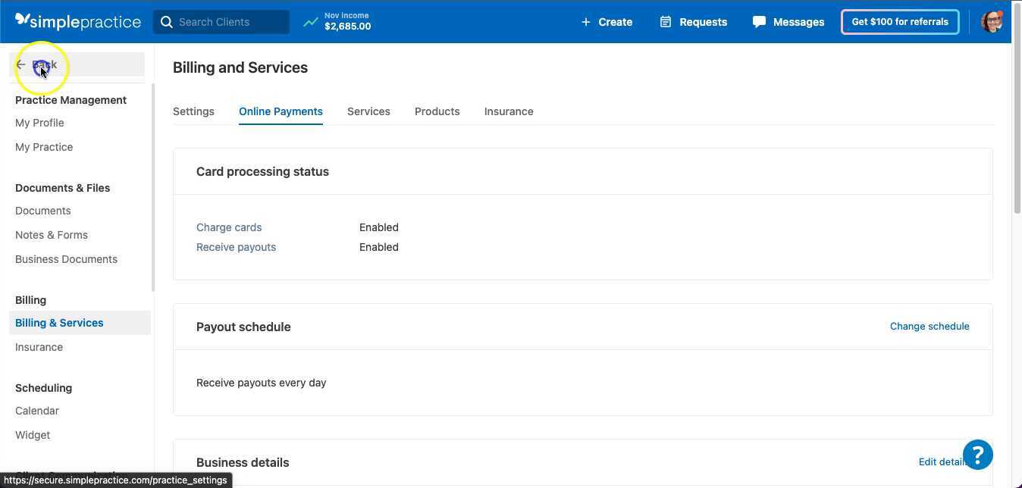Open My Profile from the sidebar

point(39,122)
